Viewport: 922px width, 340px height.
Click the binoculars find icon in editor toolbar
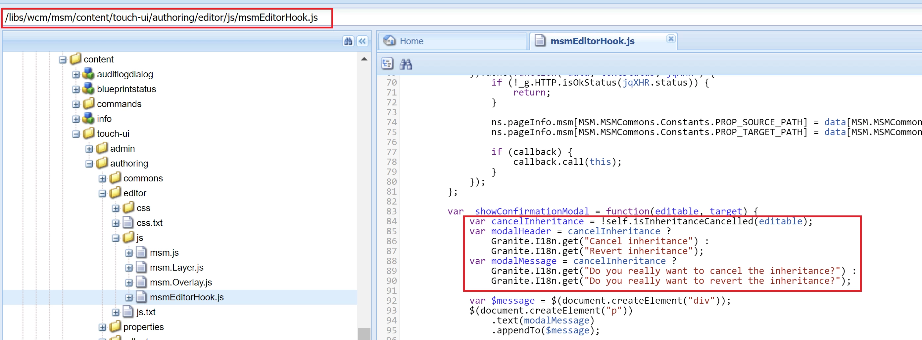tap(406, 64)
